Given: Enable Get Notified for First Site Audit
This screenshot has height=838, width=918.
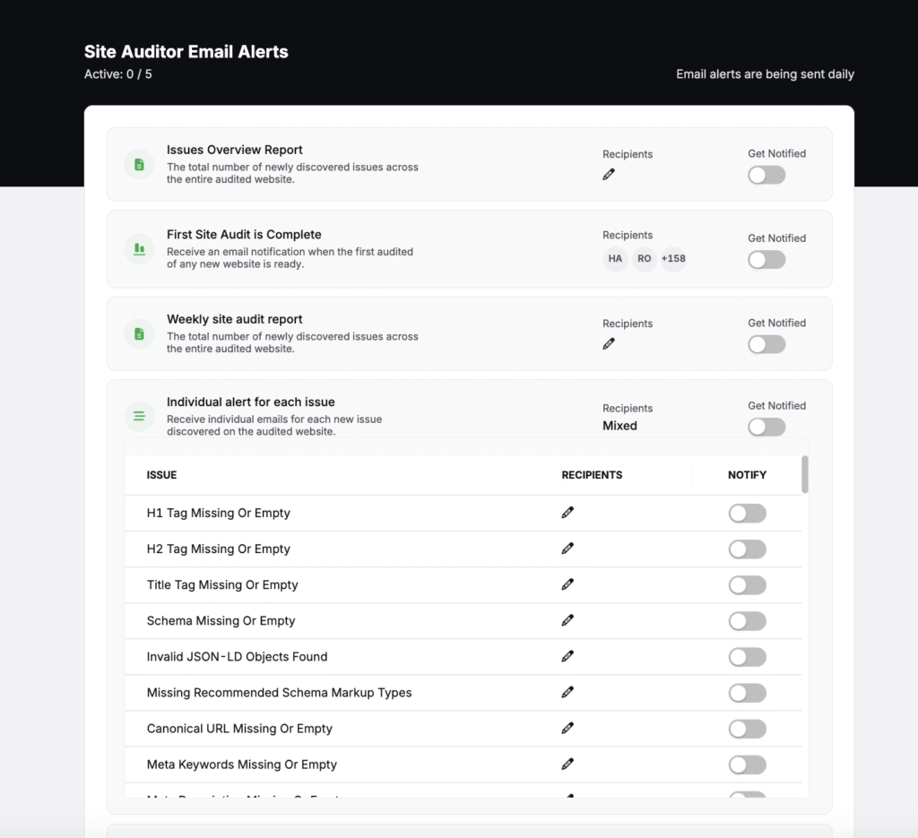Looking at the screenshot, I should pyautogui.click(x=766, y=260).
